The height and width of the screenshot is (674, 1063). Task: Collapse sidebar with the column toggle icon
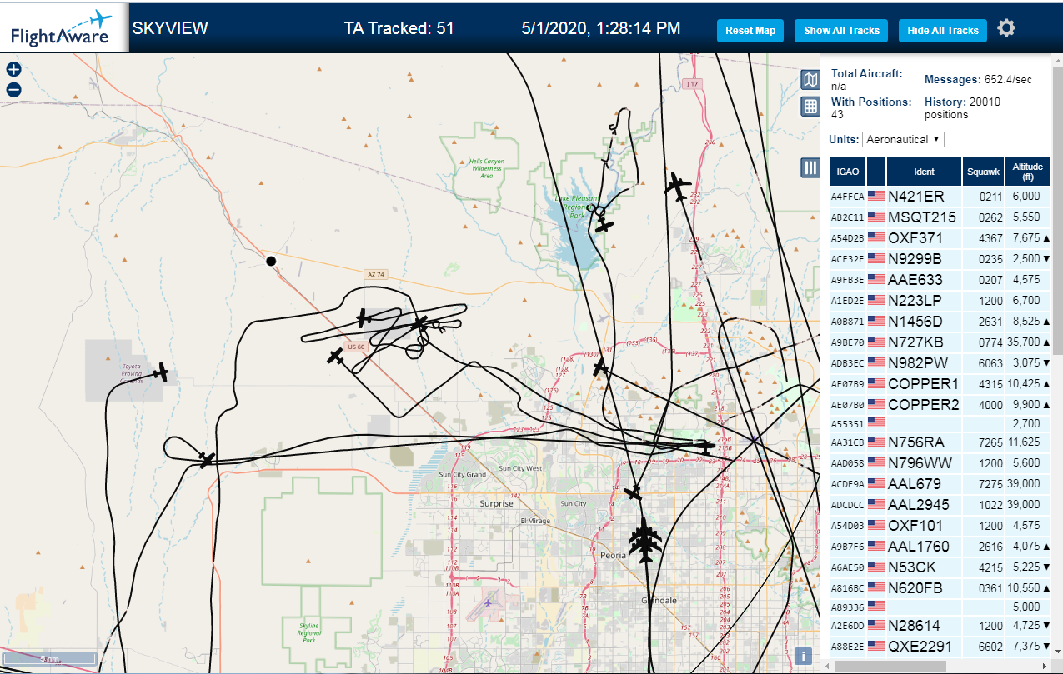(810, 167)
